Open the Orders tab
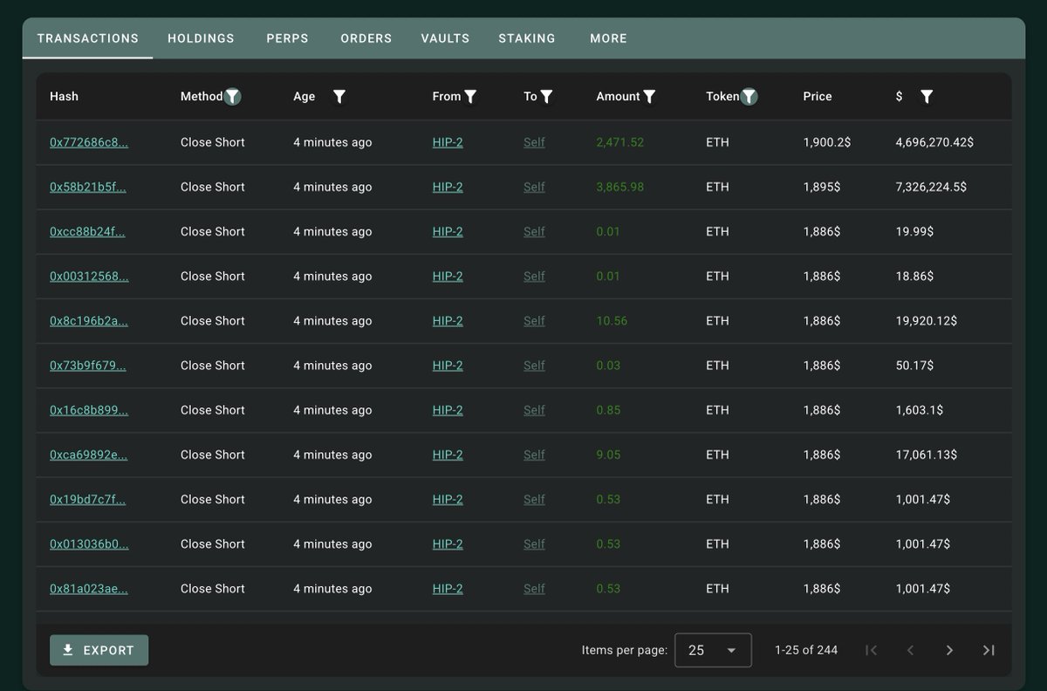This screenshot has height=691, width=1047. click(366, 38)
